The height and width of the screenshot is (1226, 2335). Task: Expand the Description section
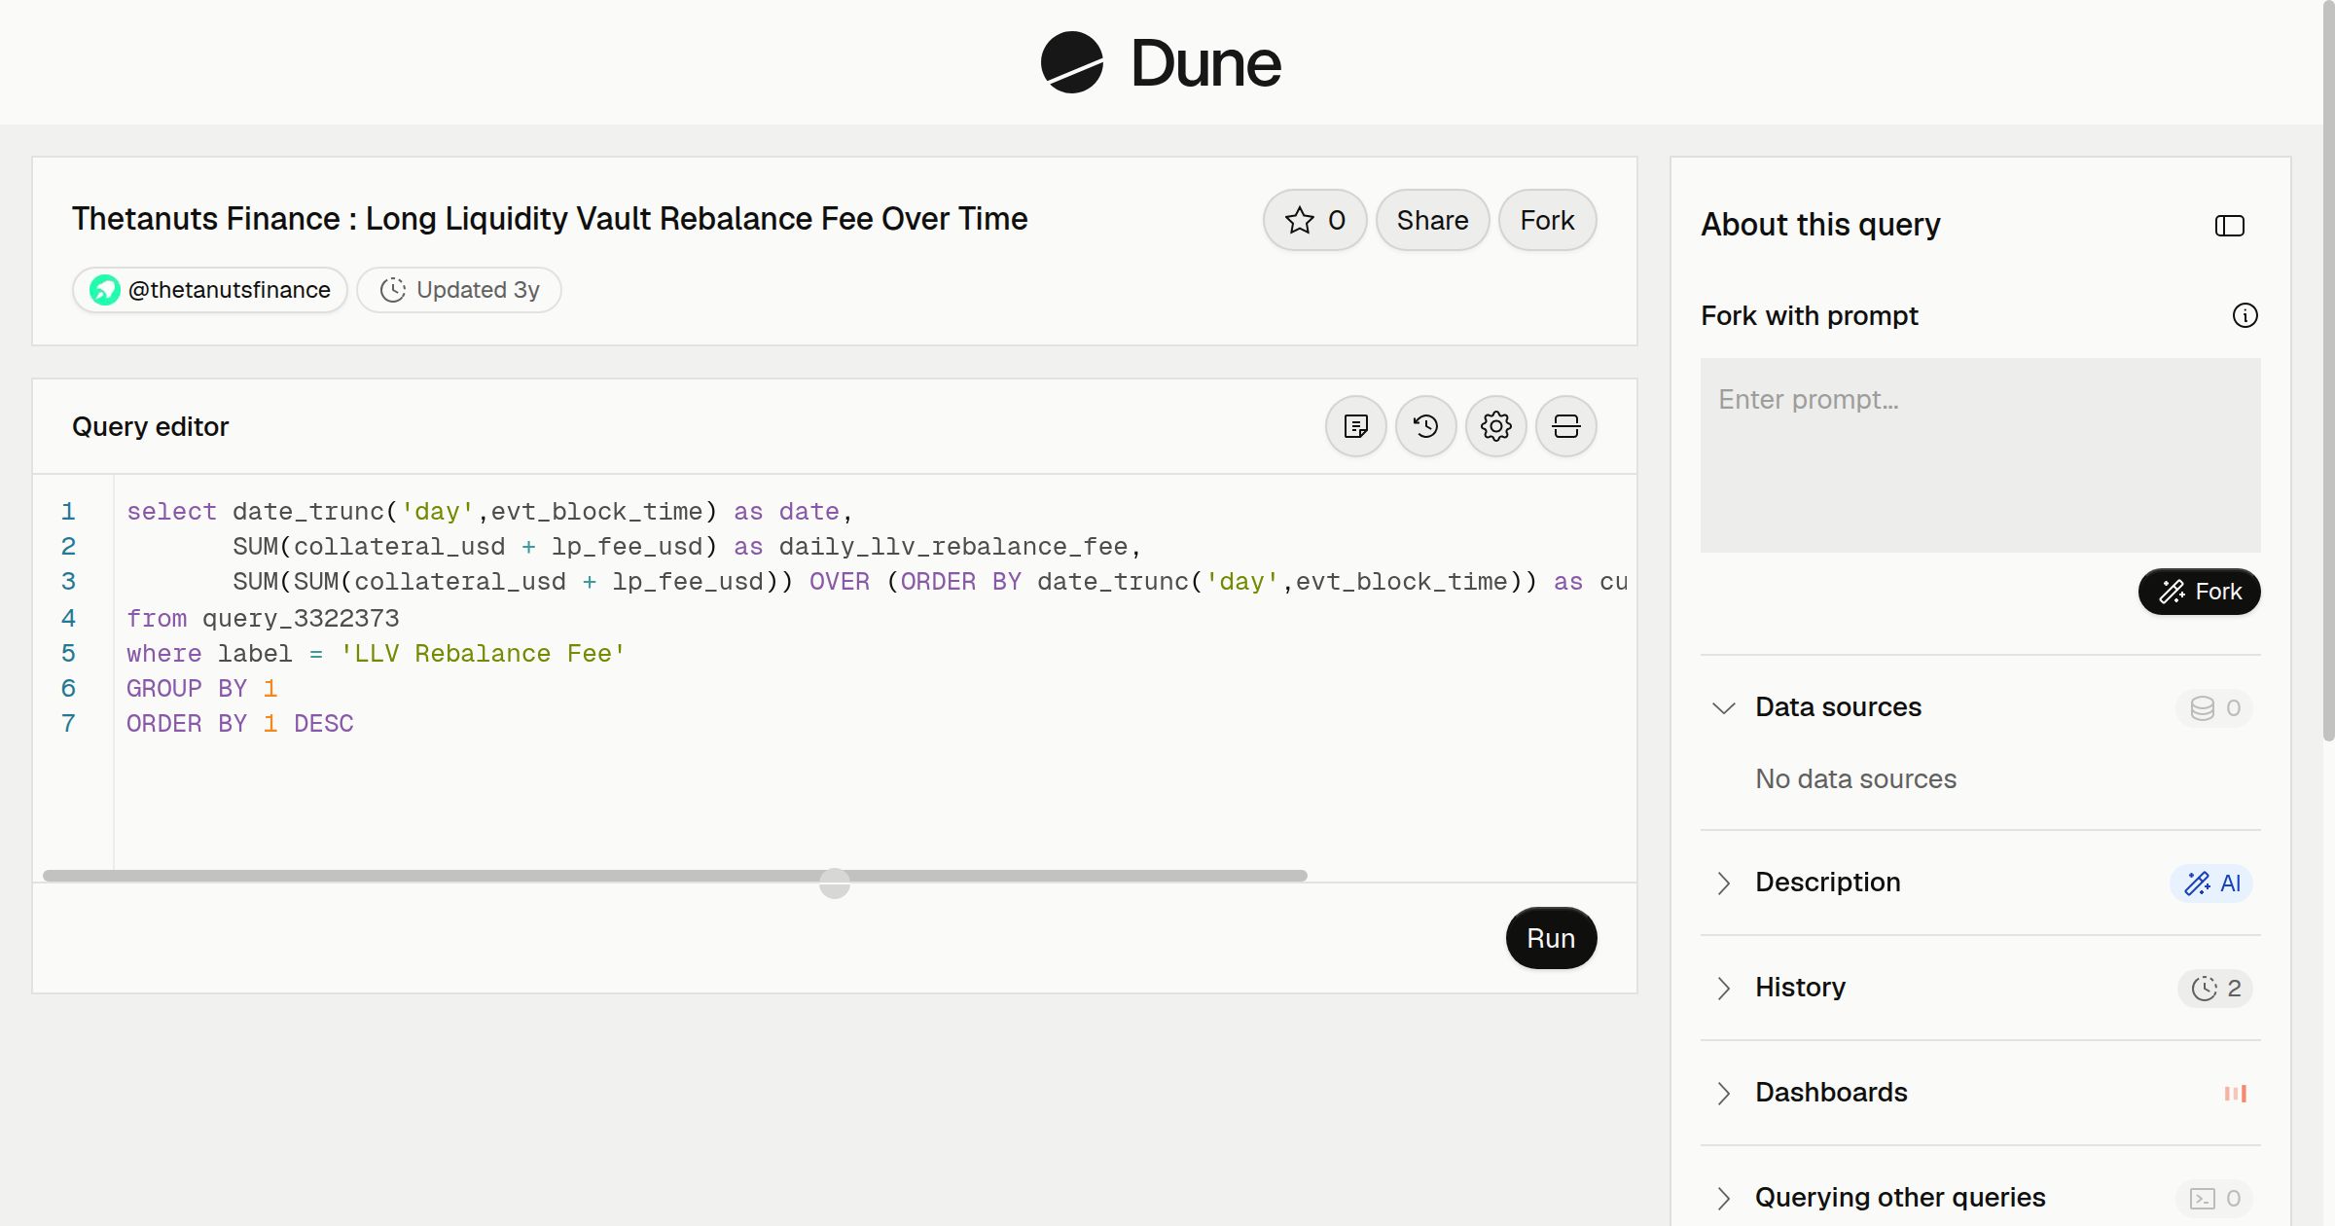click(x=1723, y=883)
